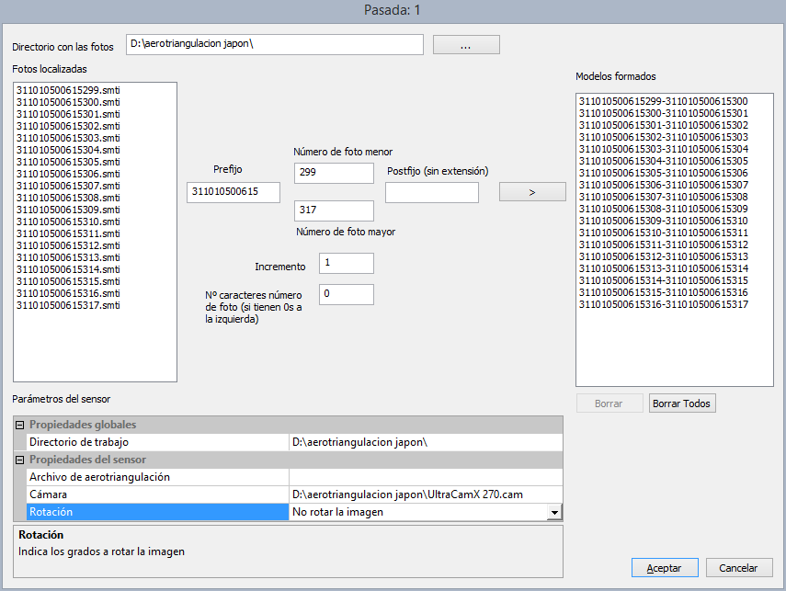Viewport: 786px width, 591px height.
Task: Select model 311010500615316-311010500615317
Action: (x=662, y=304)
